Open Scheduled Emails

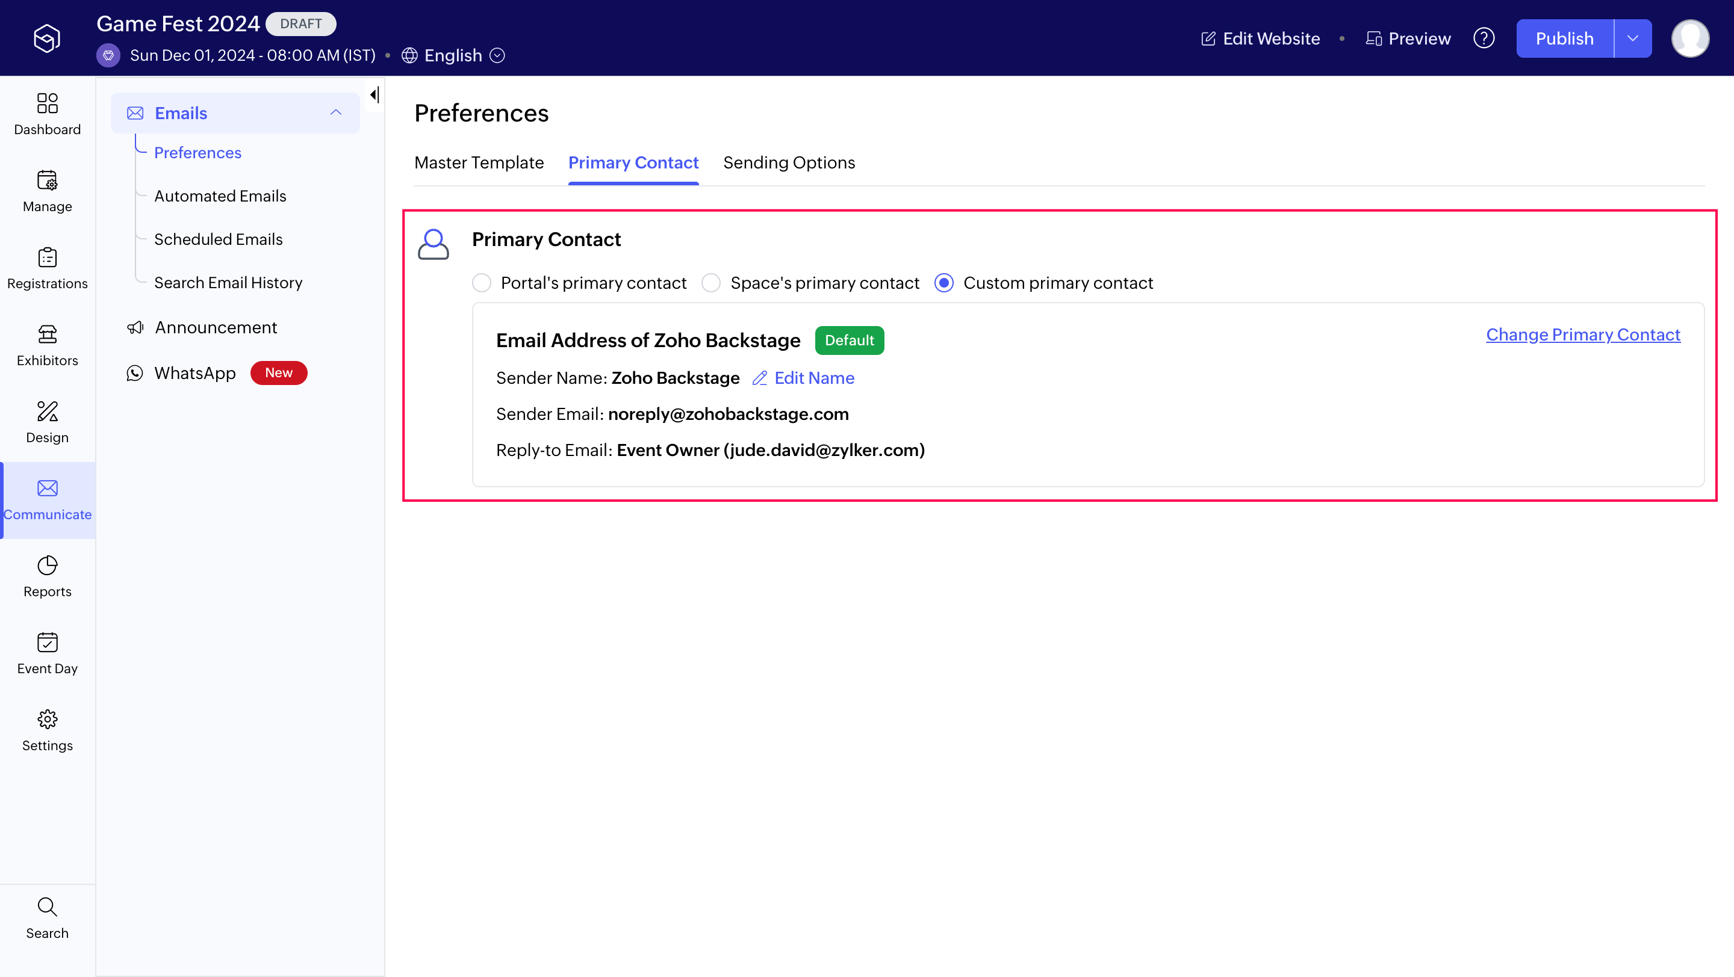[x=218, y=239]
